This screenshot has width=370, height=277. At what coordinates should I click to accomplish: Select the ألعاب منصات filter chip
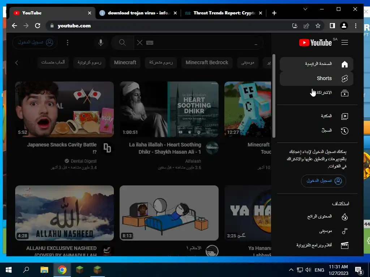(53, 63)
